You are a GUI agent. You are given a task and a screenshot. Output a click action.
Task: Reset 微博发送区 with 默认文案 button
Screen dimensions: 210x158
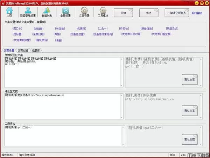(190, 80)
